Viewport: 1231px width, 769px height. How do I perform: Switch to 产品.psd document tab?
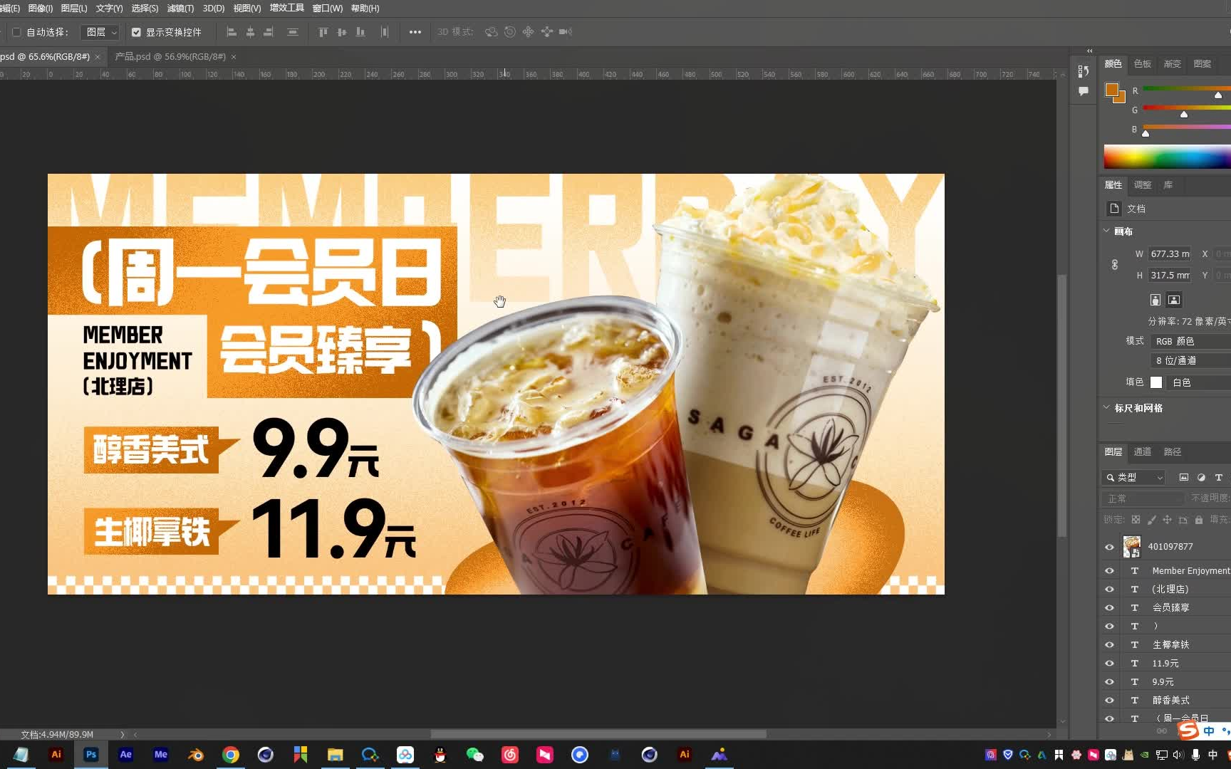[170, 56]
